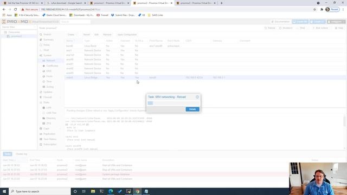This screenshot has width=347, height=195.
Task: Open the Server View dropdown
Action: pyautogui.click(x=19, y=27)
